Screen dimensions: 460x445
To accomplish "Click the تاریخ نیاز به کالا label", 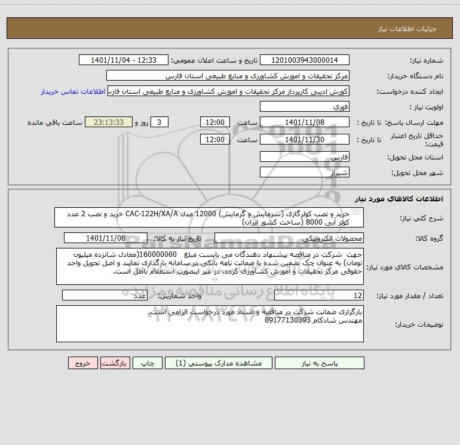I will click(177, 238).
